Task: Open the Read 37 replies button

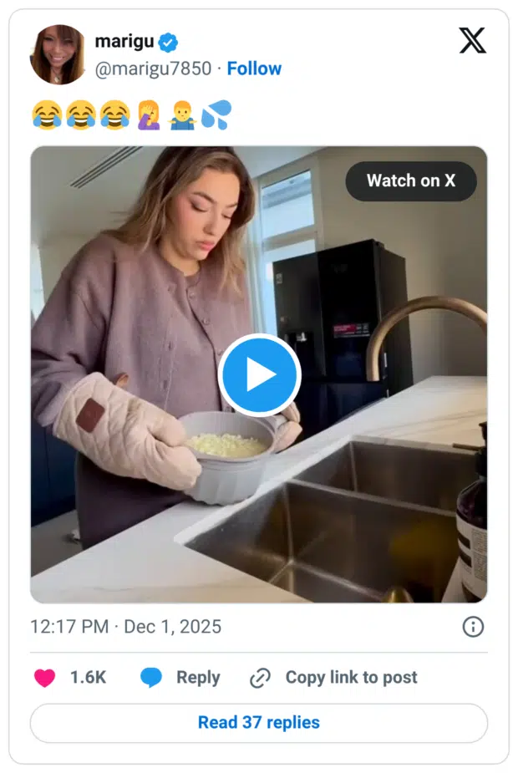Action: pyautogui.click(x=259, y=723)
